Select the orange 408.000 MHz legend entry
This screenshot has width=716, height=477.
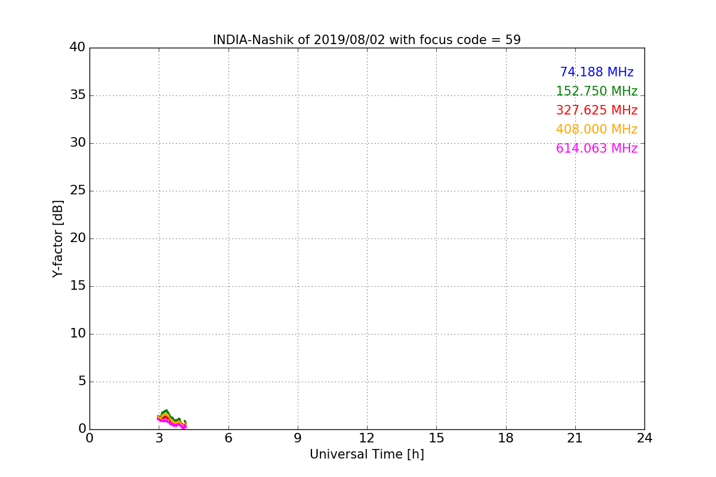(597, 129)
